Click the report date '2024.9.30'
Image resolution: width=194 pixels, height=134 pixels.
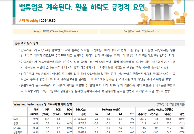pos(48,21)
